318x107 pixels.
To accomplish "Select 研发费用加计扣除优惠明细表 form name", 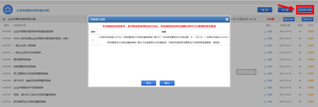I will [30, 102].
